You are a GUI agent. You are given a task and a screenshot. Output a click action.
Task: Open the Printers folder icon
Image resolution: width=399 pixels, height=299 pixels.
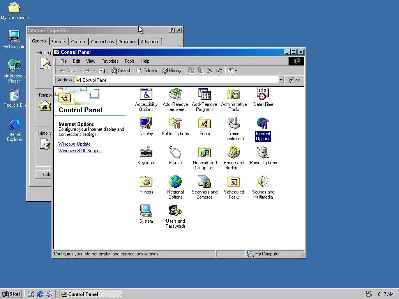pyautogui.click(x=146, y=185)
